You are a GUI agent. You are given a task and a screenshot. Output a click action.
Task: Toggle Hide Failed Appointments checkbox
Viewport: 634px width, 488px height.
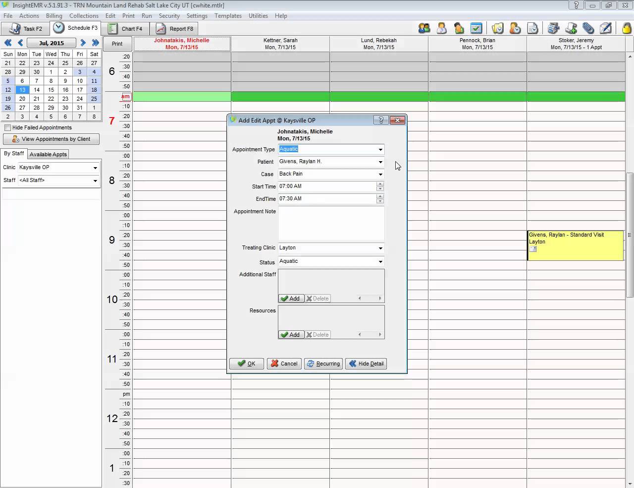7,128
